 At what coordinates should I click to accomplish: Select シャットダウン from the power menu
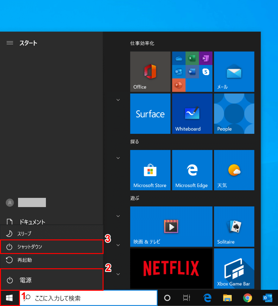[x=52, y=247]
